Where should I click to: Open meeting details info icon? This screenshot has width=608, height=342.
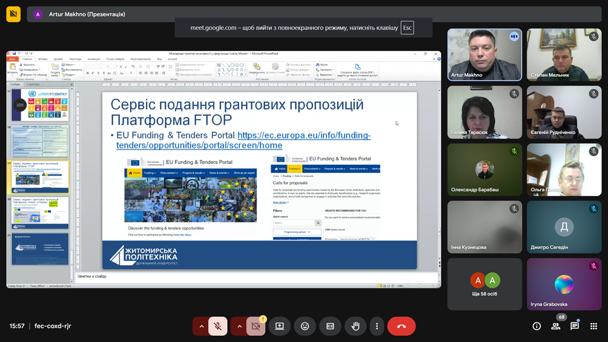[x=537, y=326]
